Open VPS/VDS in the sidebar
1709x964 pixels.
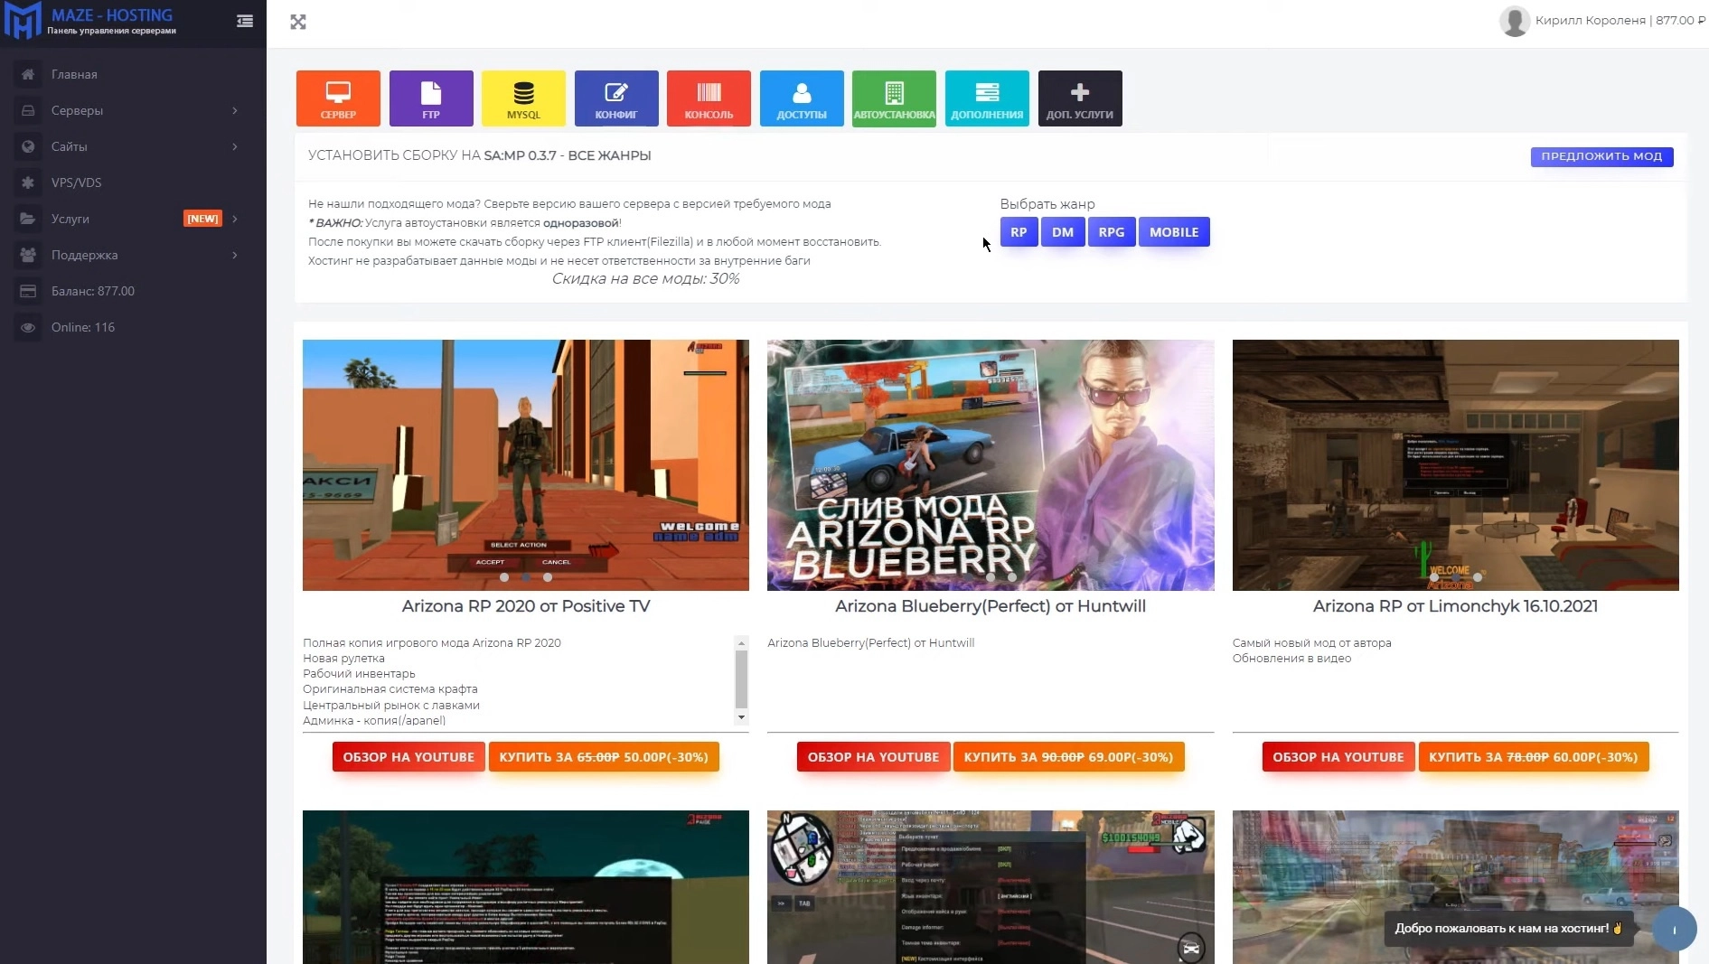pos(77,183)
